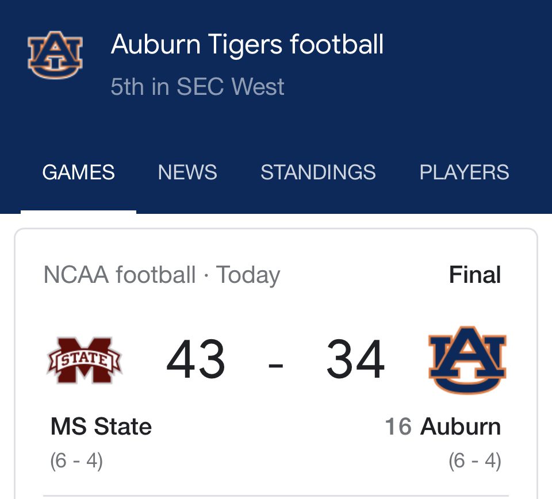Click the "Final" game status text

(474, 275)
